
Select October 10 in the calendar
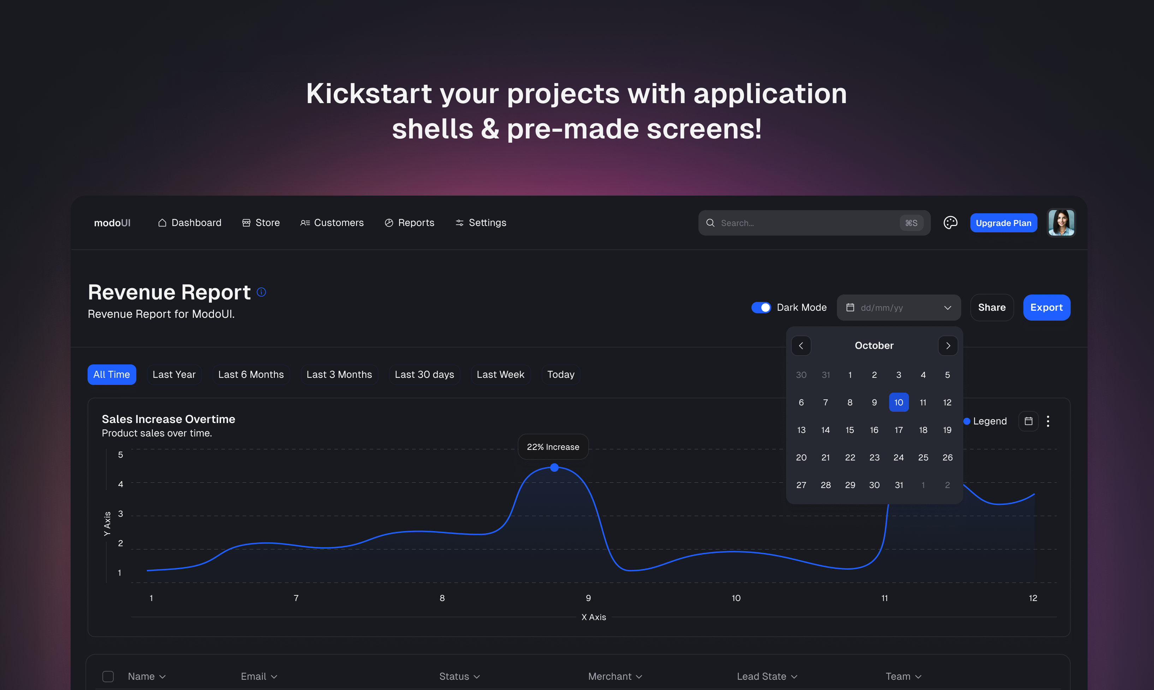pos(899,402)
